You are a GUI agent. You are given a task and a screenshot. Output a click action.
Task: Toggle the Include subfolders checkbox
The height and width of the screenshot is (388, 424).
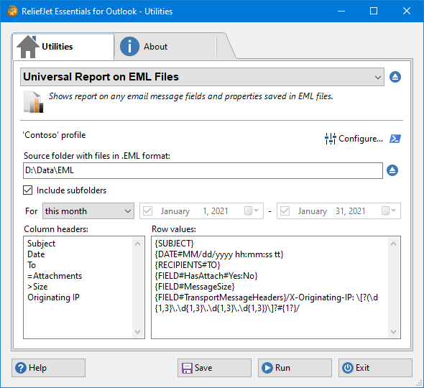[x=27, y=190]
